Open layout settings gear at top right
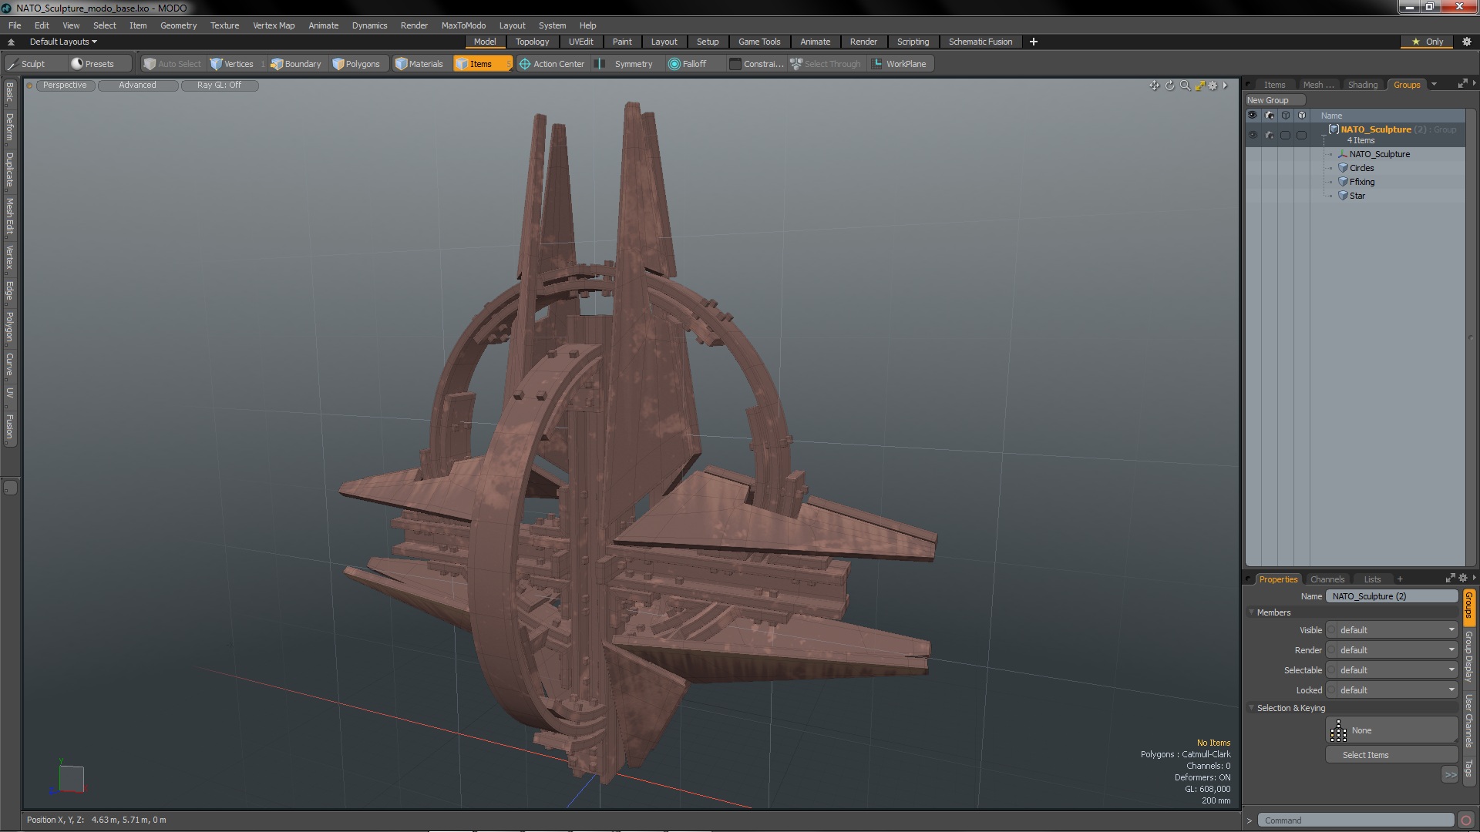Screen dimensions: 1480x832 1467,42
